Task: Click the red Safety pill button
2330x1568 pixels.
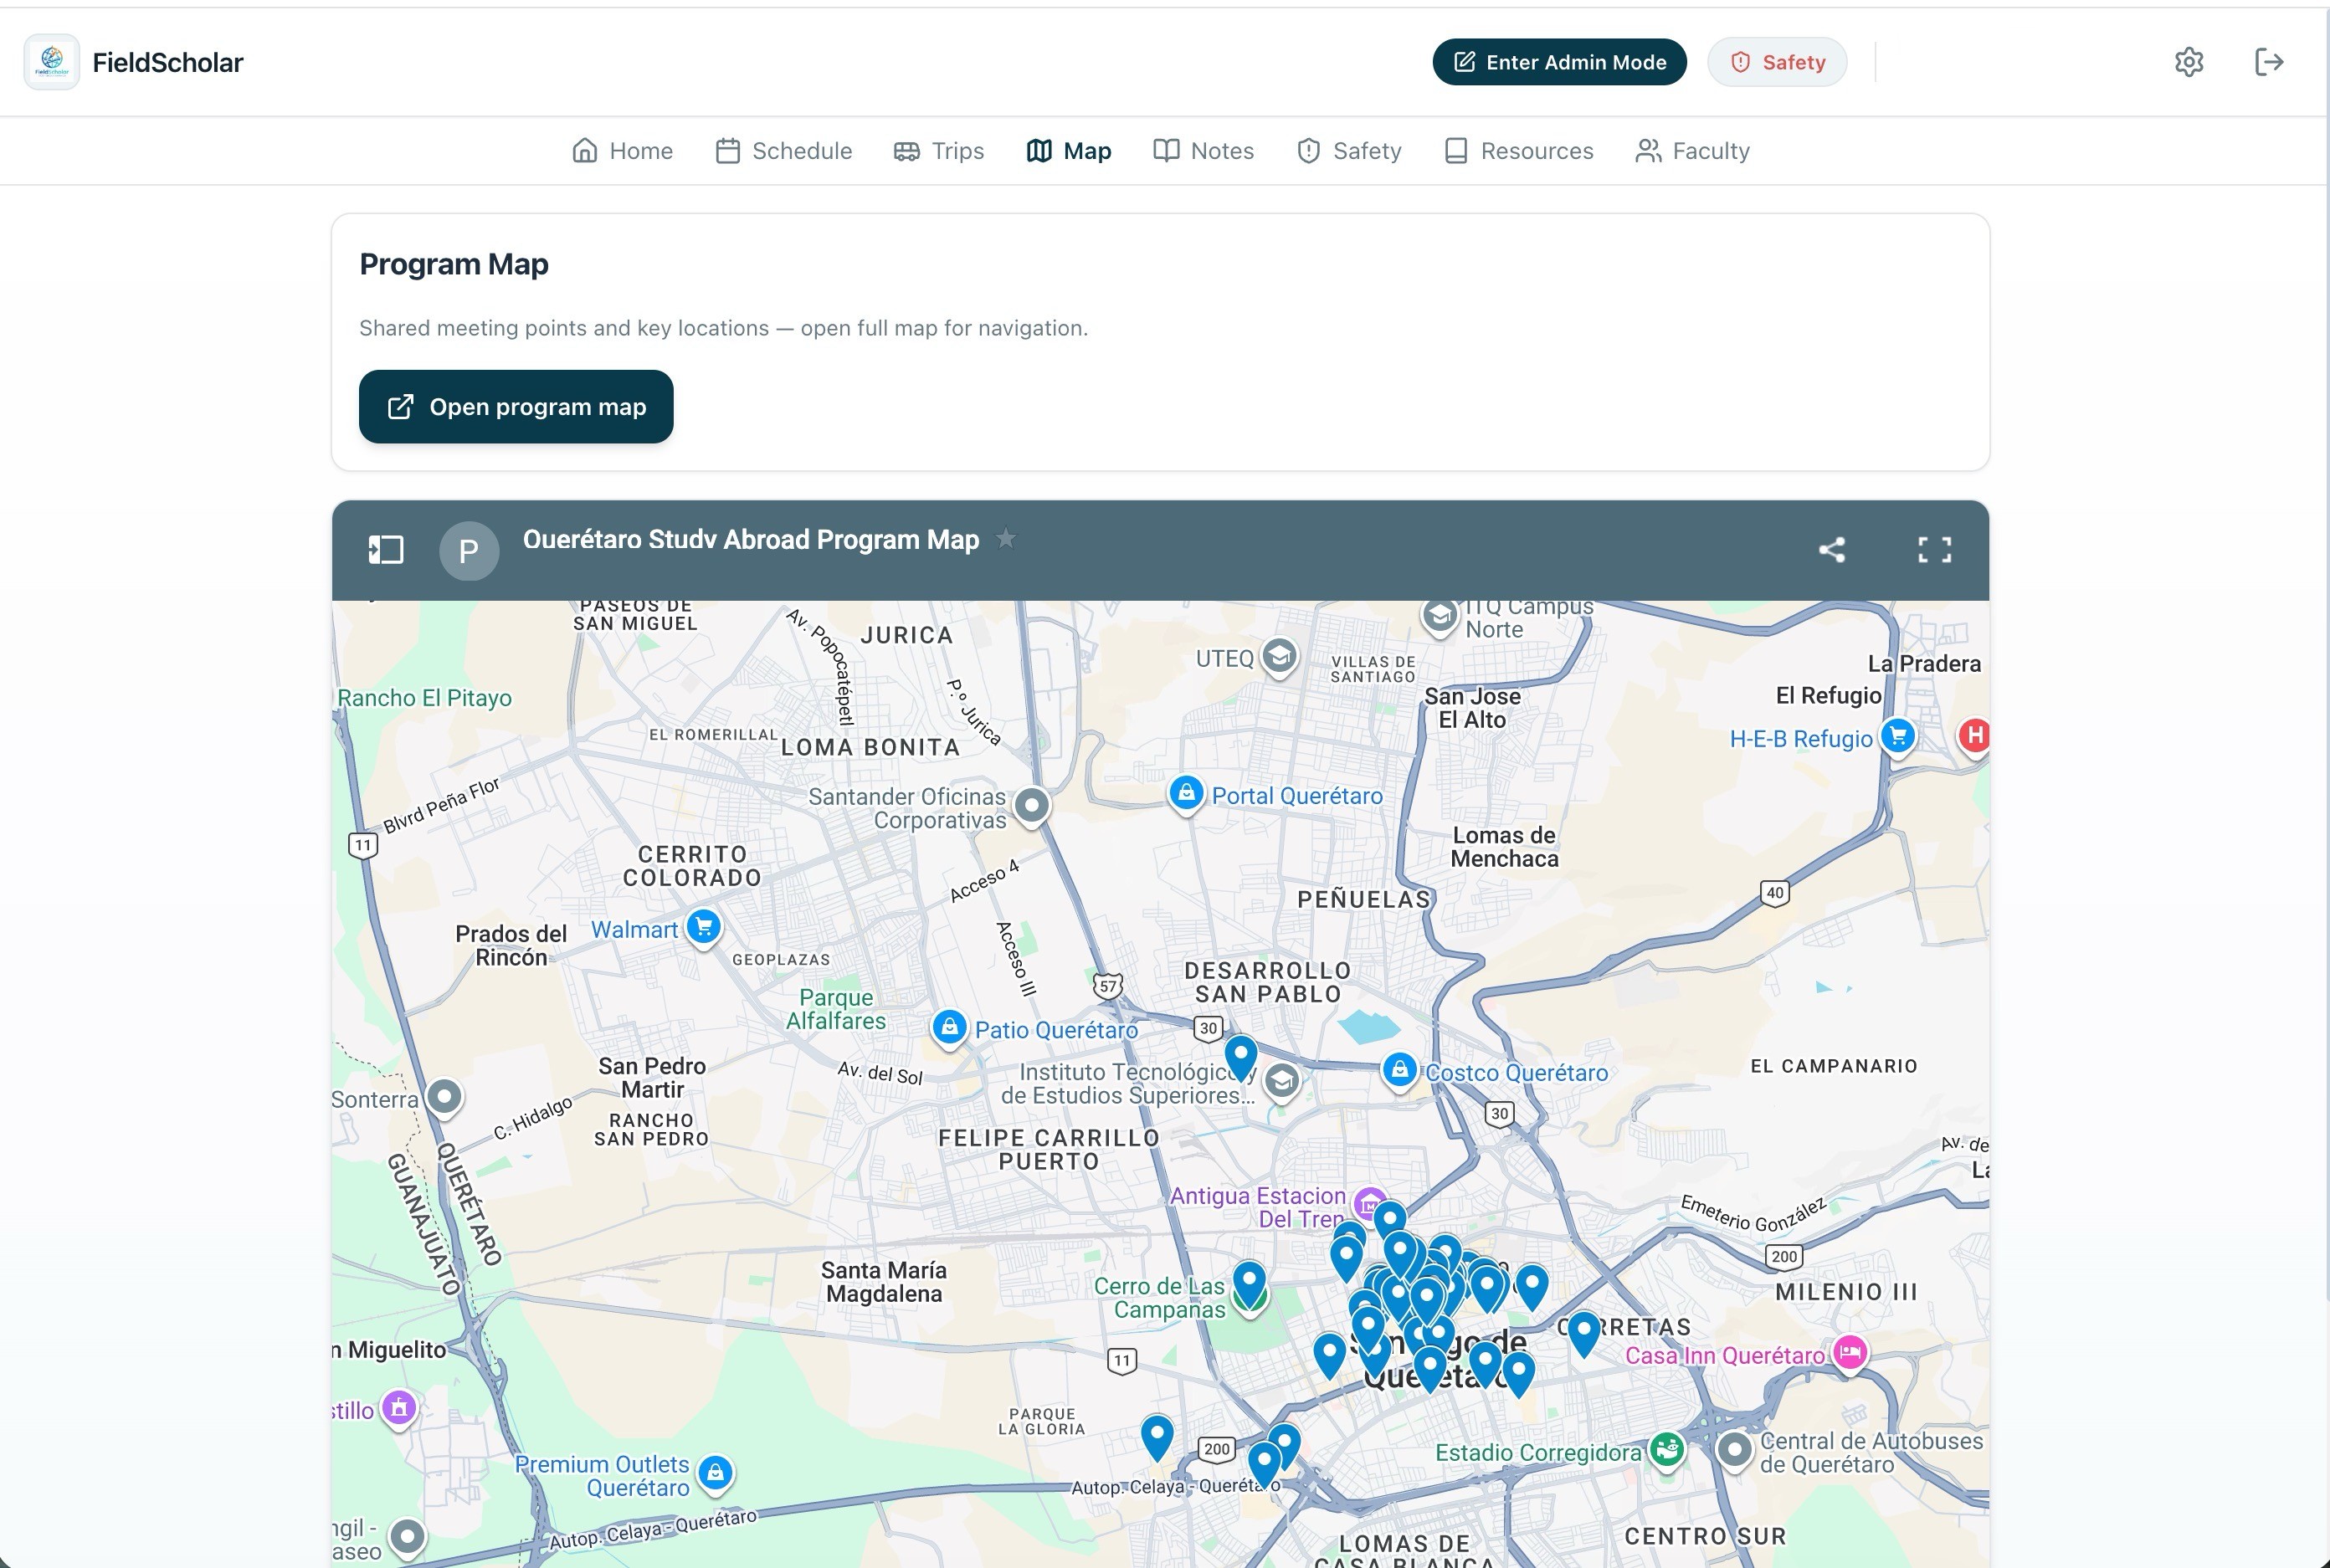Action: (1777, 62)
